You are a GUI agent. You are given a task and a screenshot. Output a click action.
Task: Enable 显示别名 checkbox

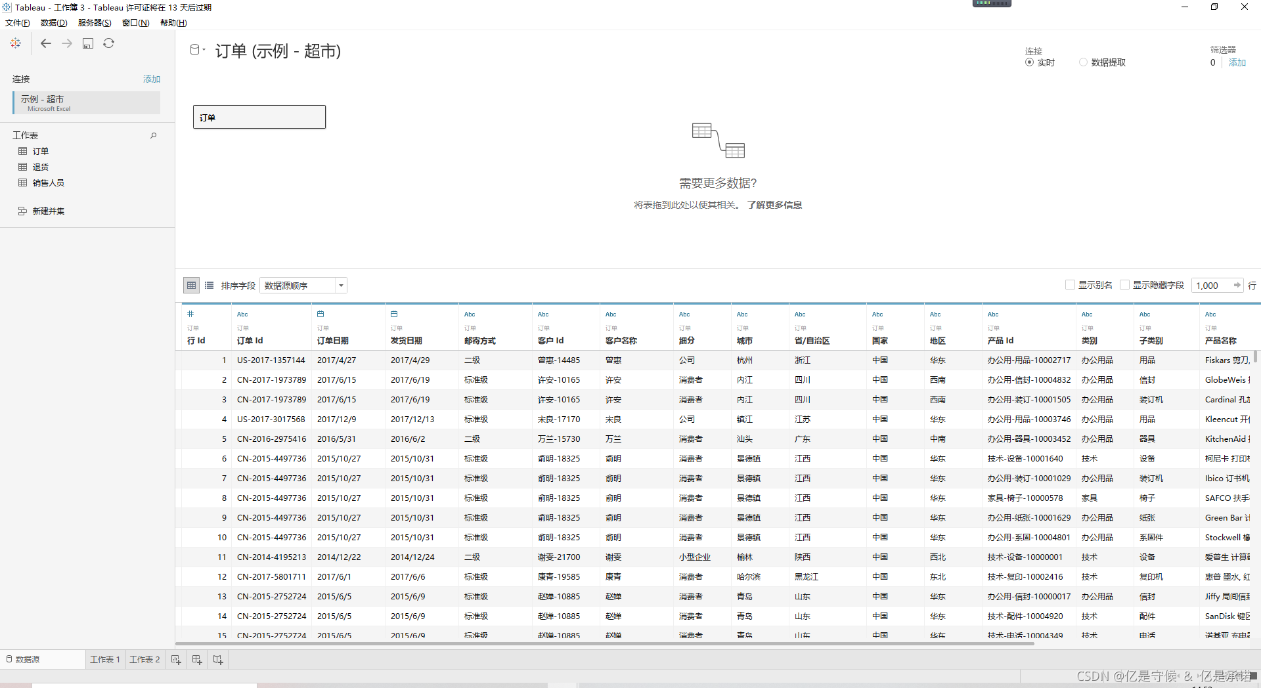coord(1070,285)
